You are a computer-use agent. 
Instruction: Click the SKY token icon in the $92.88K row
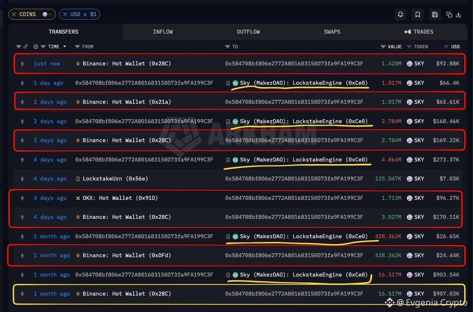[409, 64]
